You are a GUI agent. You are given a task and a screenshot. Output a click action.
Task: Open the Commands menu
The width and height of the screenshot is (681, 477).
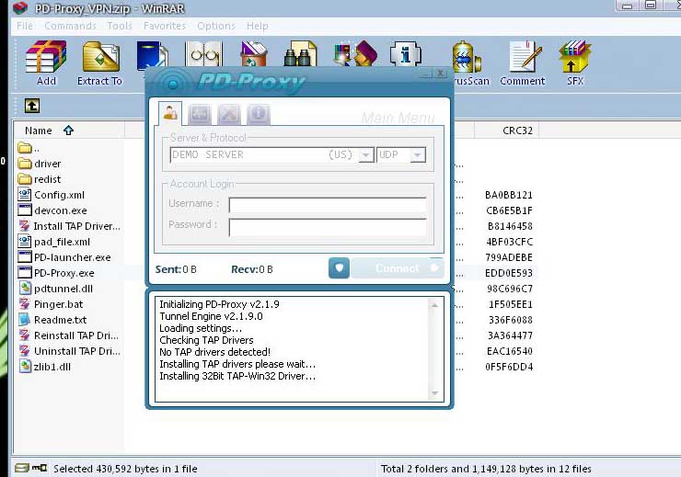pos(70,26)
